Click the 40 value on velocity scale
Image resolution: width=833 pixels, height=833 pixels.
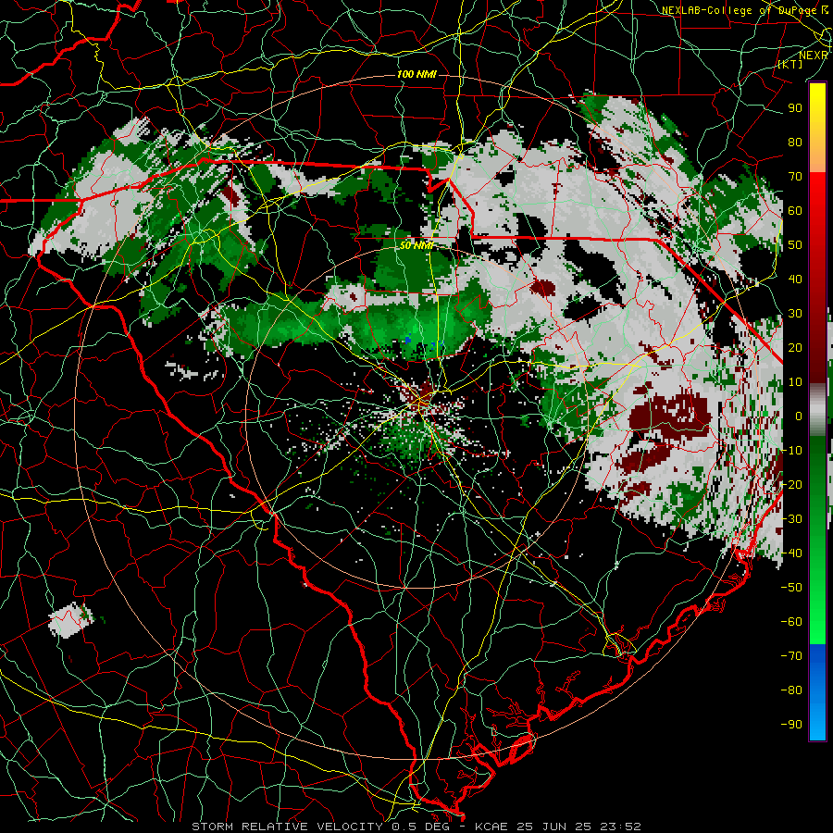(x=795, y=280)
